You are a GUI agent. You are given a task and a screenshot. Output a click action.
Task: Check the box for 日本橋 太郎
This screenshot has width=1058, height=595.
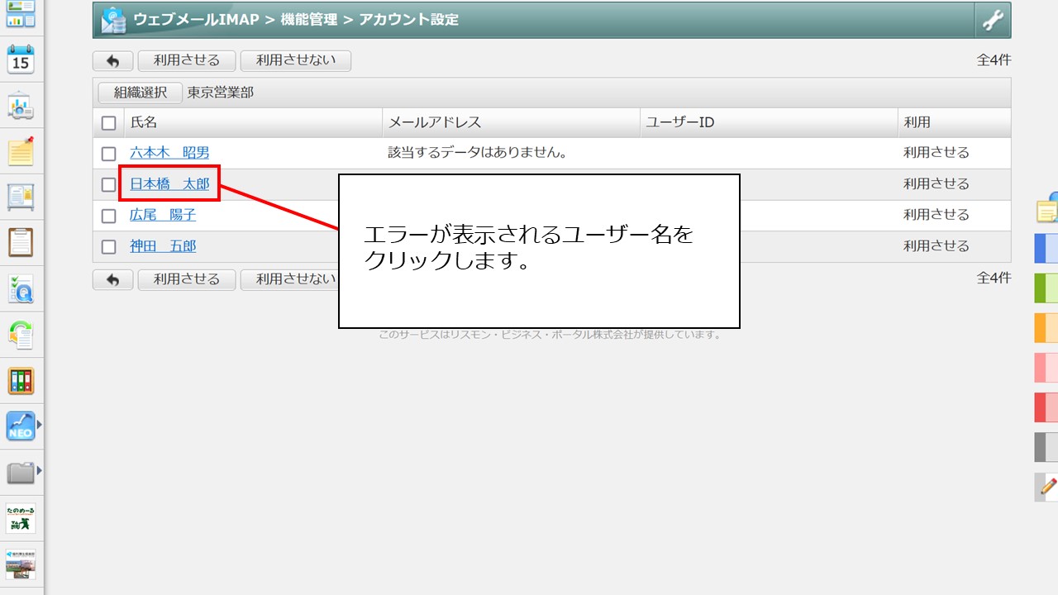(108, 185)
